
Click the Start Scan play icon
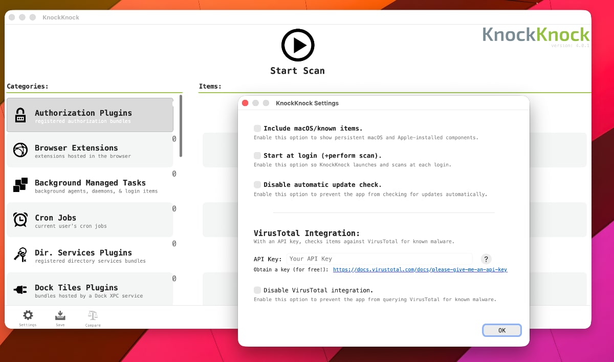pos(297,46)
